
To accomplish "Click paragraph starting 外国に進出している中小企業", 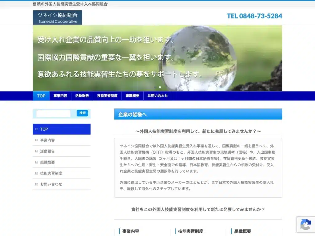I will coord(197,185).
